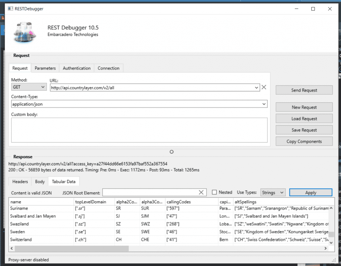Click the Copy Components button
Screen dimensions: 341x266
coord(304,141)
